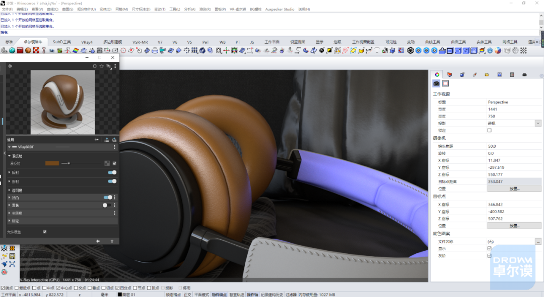544x297 pixels.
Task: Open the 投影 projection dropdown
Action: (x=538, y=123)
